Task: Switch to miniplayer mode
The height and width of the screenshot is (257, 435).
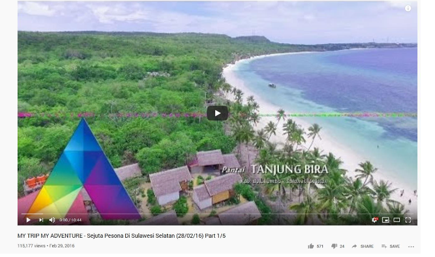Action: [385, 220]
